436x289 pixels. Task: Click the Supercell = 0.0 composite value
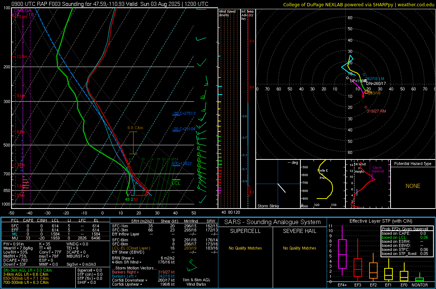(89, 270)
